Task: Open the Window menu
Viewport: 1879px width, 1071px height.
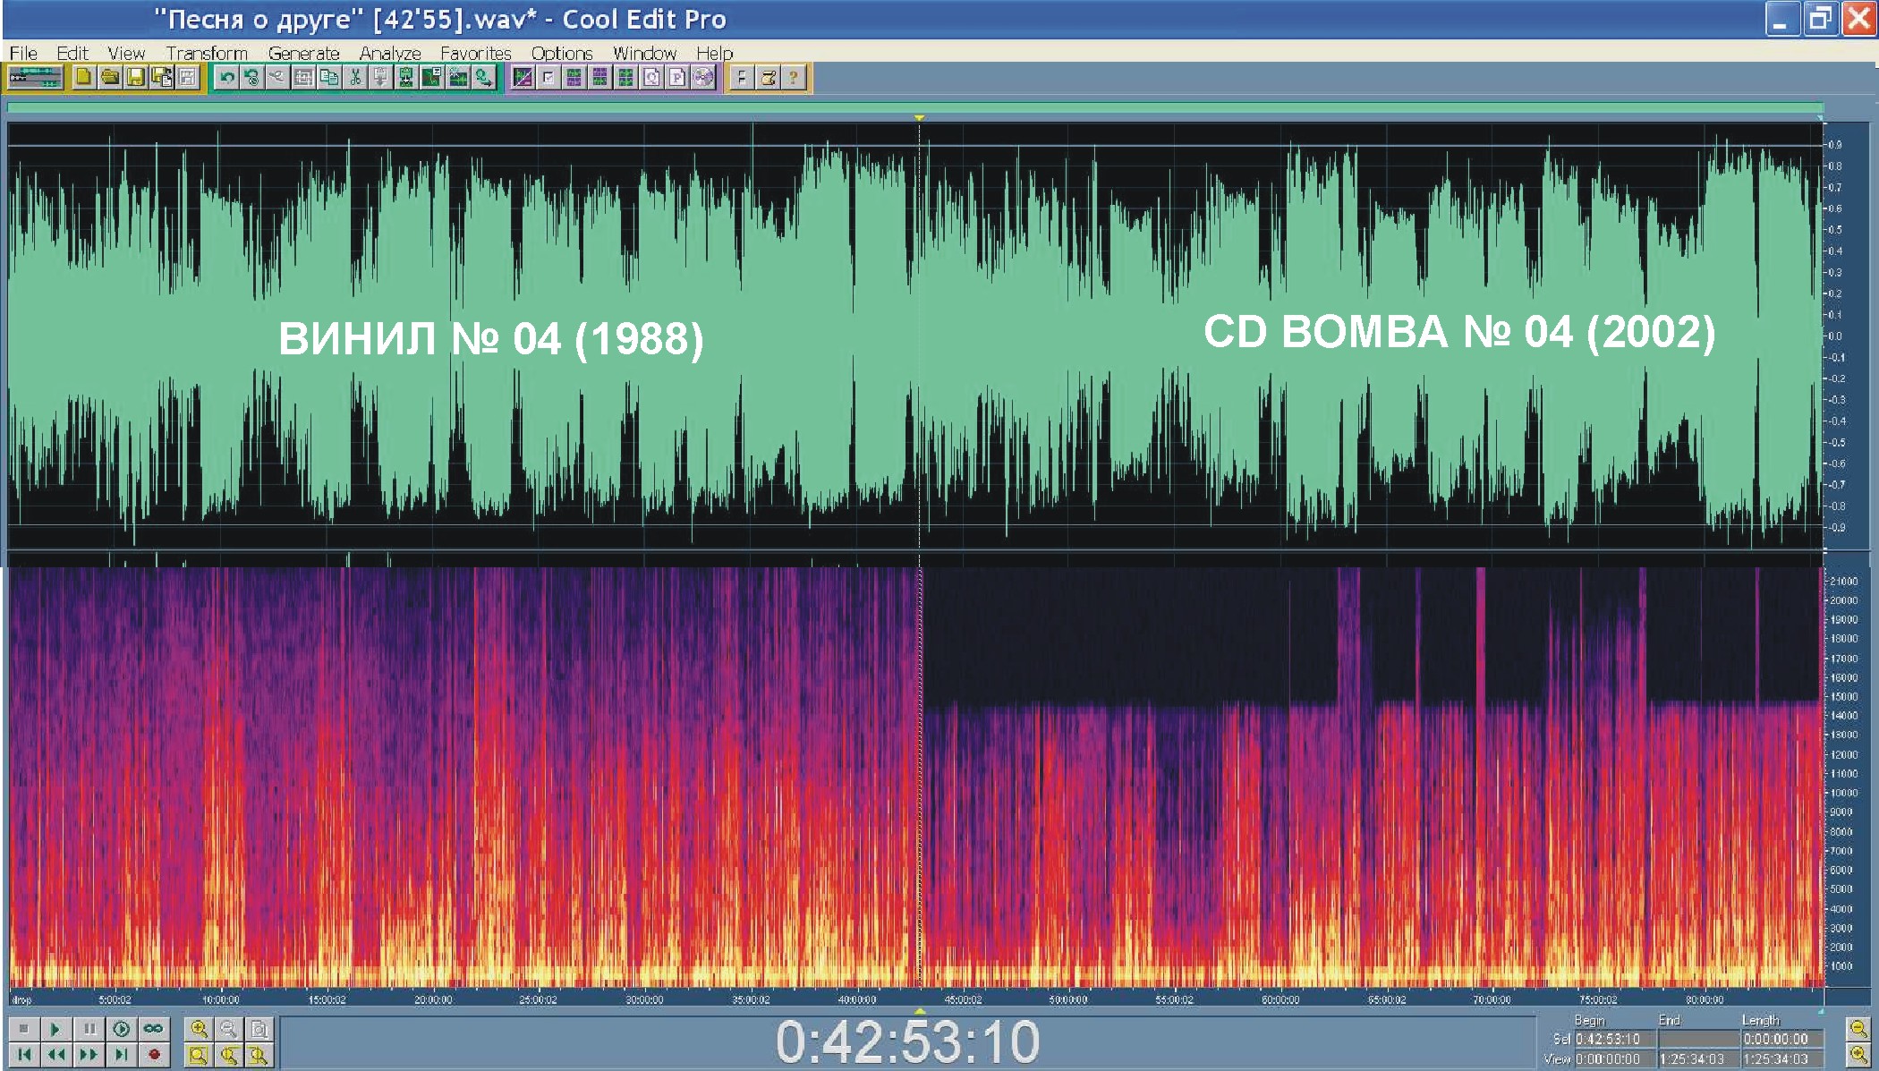Action: [644, 53]
